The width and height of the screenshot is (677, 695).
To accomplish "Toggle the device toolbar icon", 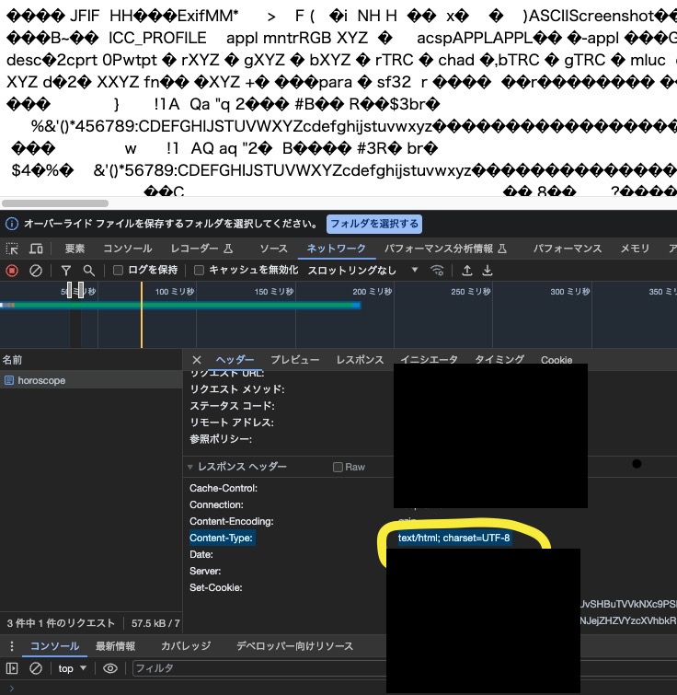I will (x=36, y=249).
